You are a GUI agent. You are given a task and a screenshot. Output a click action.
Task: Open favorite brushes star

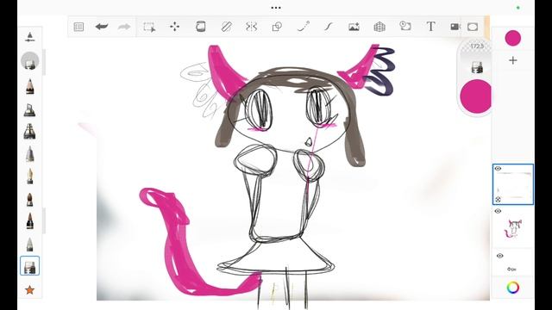click(30, 290)
